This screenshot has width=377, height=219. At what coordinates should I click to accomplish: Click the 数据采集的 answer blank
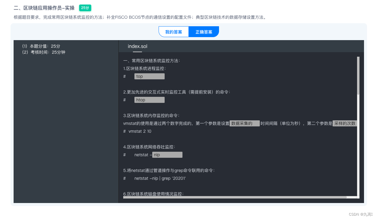coord(245,123)
